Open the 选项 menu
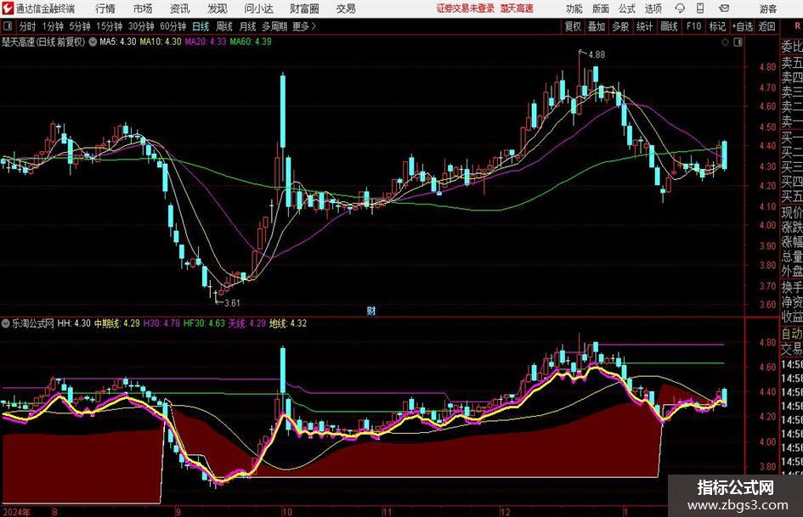Screen dimensions: 803x517 (x=653, y=8)
